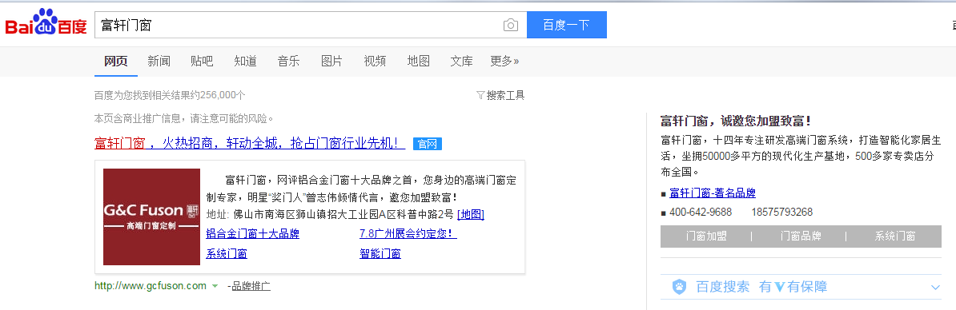This screenshot has height=310, width=956.
Task: Open camera image search icon
Action: (510, 25)
